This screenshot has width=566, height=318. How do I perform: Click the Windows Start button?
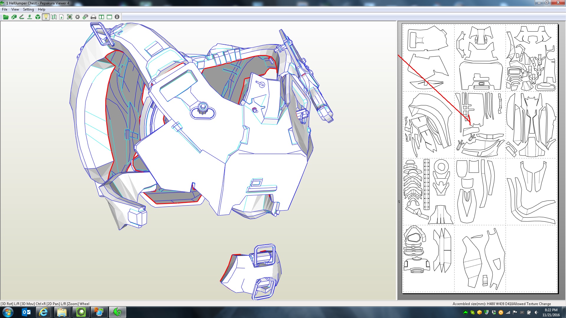(x=8, y=312)
